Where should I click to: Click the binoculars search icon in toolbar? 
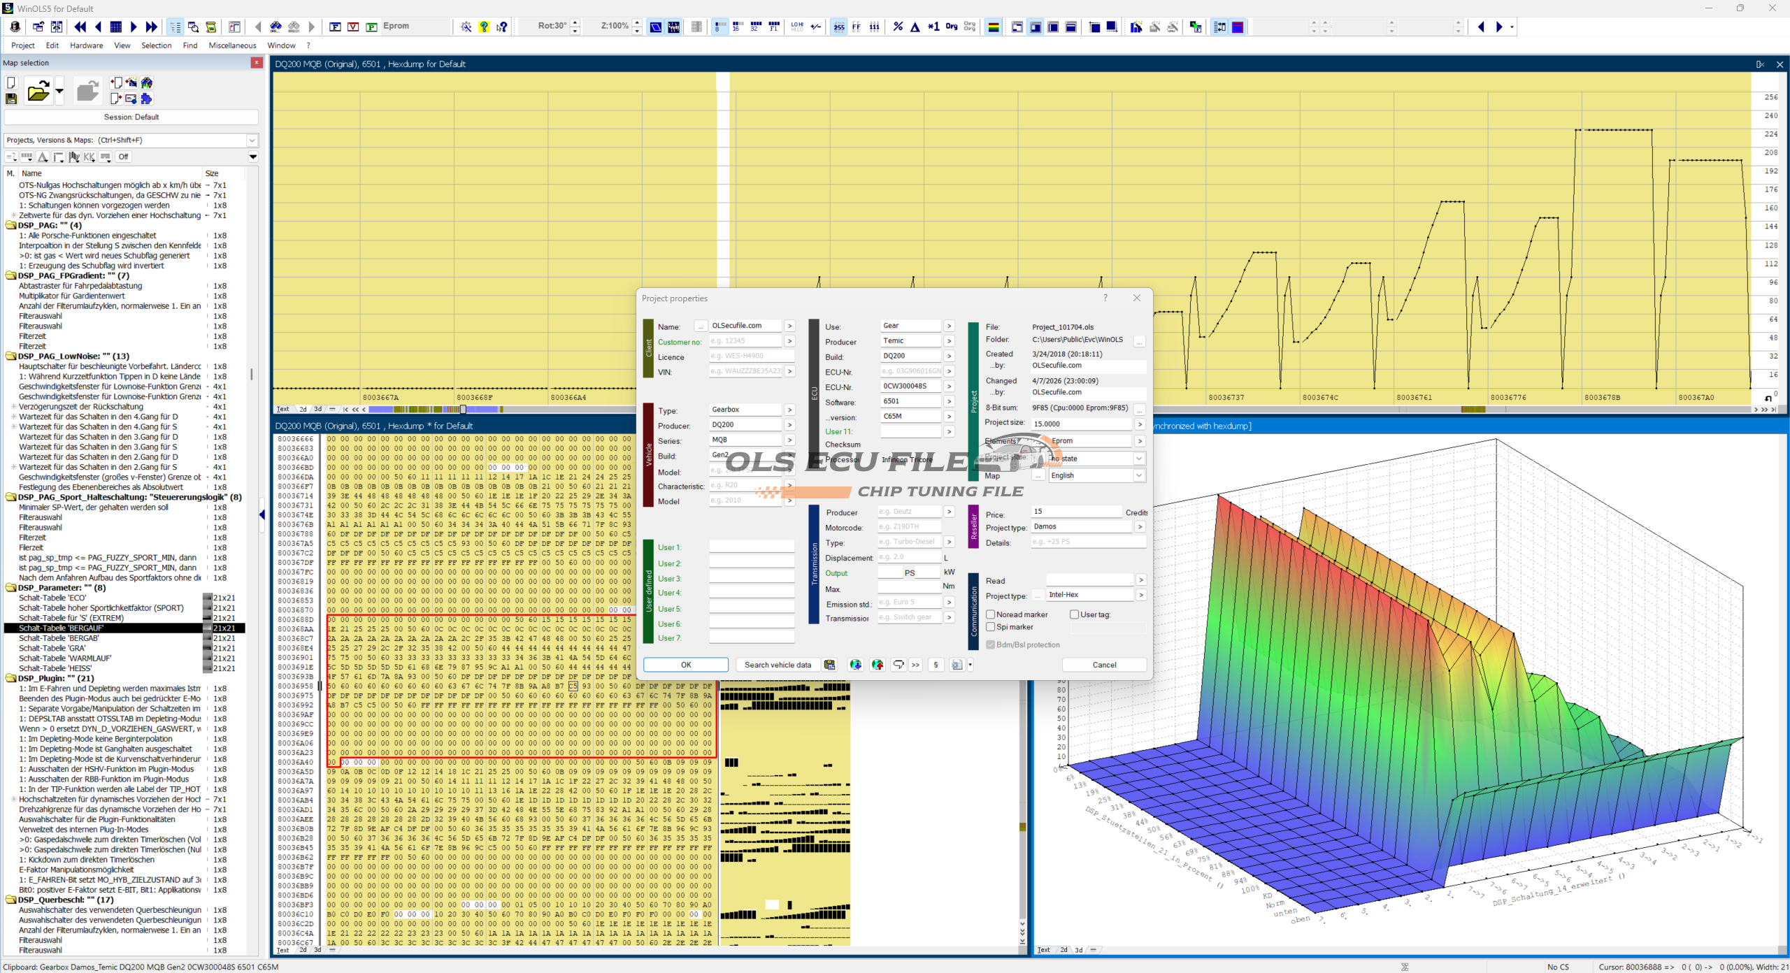275,27
